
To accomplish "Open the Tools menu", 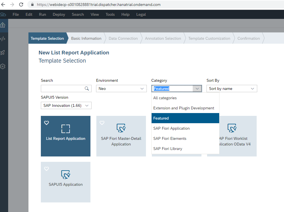I will (x=110, y=14).
